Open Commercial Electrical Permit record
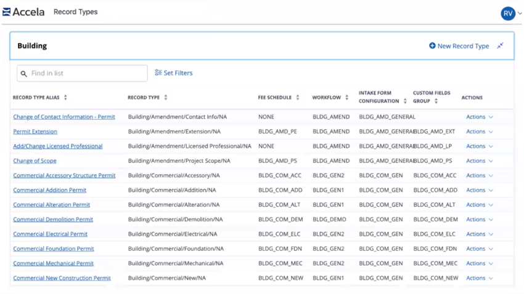 [x=51, y=234]
